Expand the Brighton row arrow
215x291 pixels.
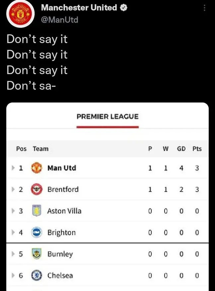13,233
